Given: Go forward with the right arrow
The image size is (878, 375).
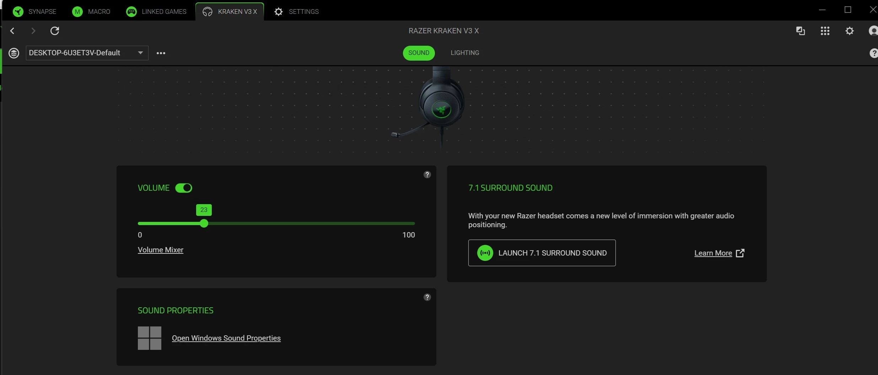Looking at the screenshot, I should [33, 31].
